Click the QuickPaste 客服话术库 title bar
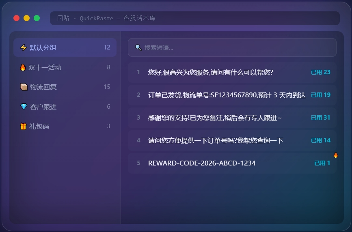 point(194,18)
